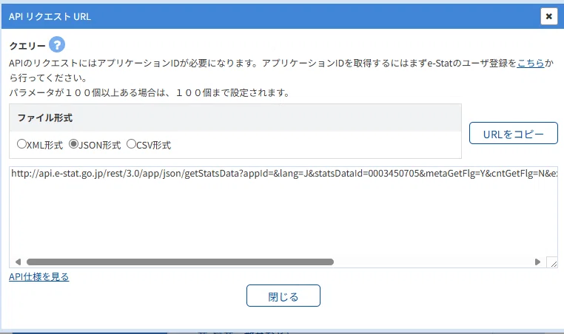Click the scroll right arrow in URL box
Screen dimensions: 564x334
pyautogui.click(x=537, y=262)
